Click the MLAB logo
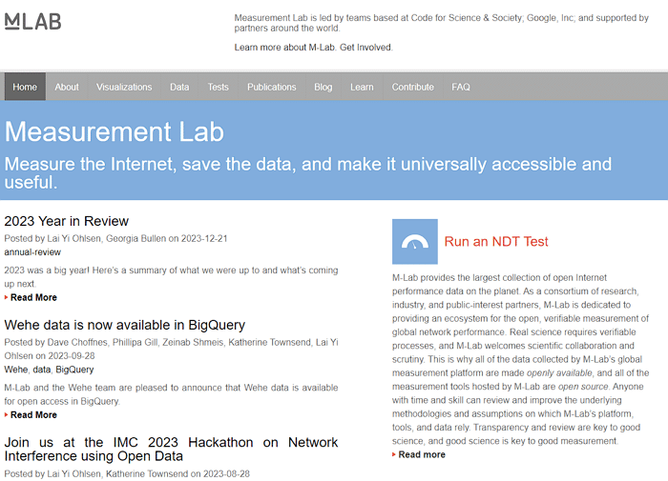 32,22
